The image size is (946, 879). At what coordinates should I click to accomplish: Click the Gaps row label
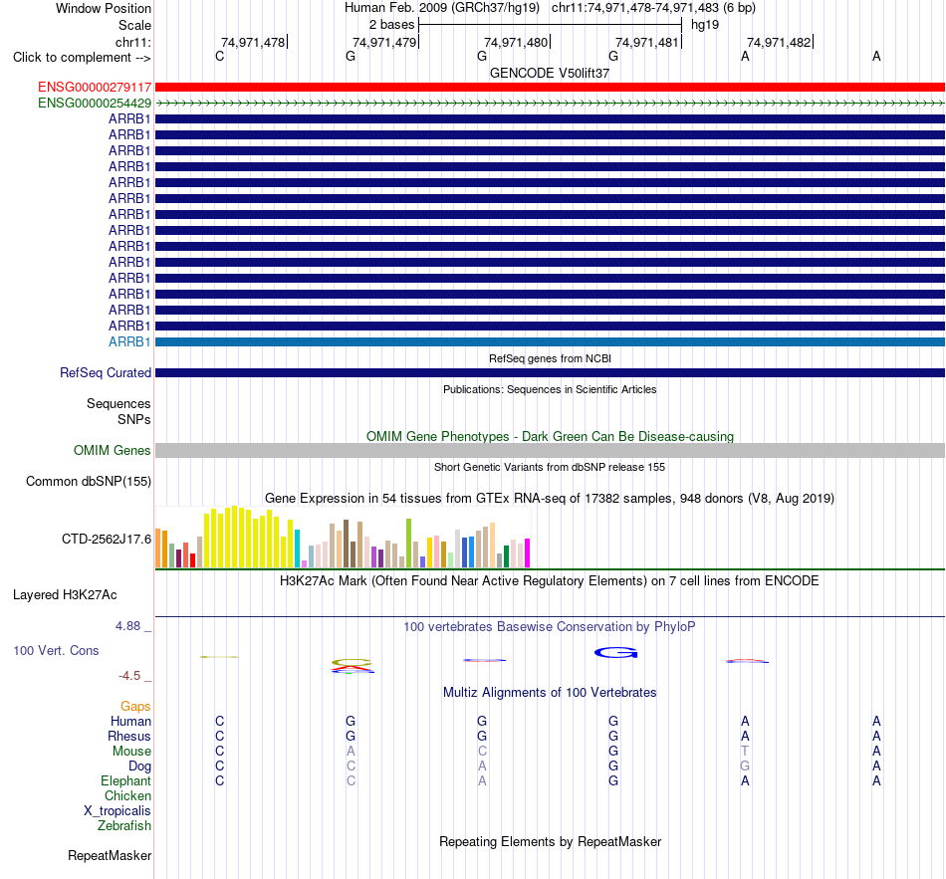[x=135, y=707]
